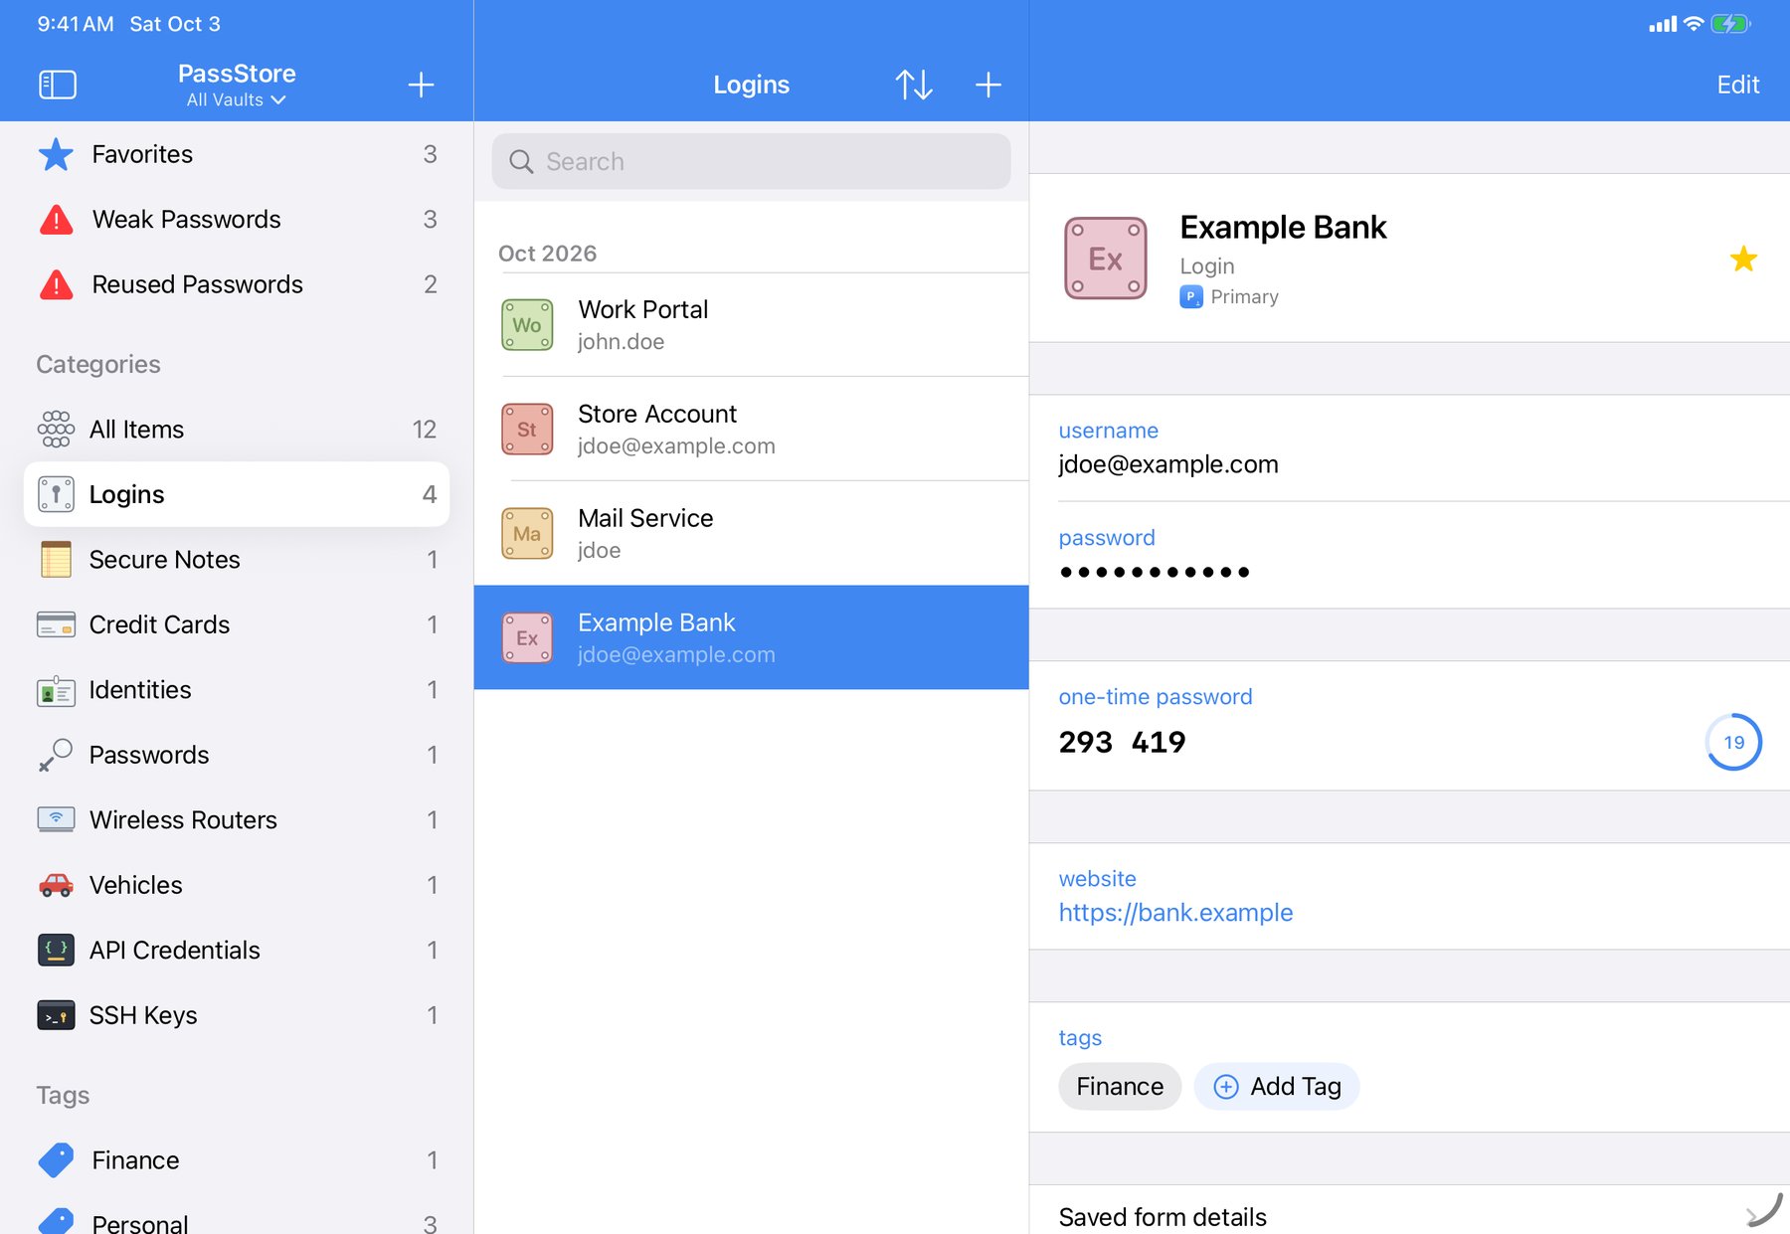The height and width of the screenshot is (1234, 1790).
Task: Open the https://bank.example link
Action: click(1175, 913)
